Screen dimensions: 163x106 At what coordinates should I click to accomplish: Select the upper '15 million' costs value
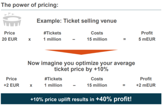point(97,39)
